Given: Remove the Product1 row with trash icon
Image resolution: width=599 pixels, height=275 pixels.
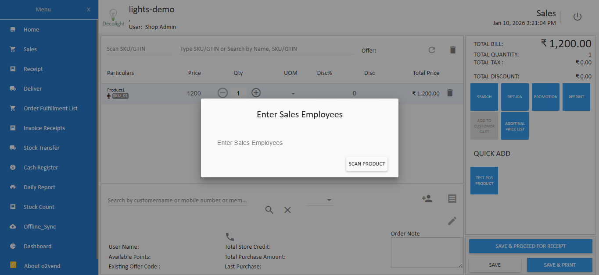Looking at the screenshot, I should pyautogui.click(x=449, y=93).
